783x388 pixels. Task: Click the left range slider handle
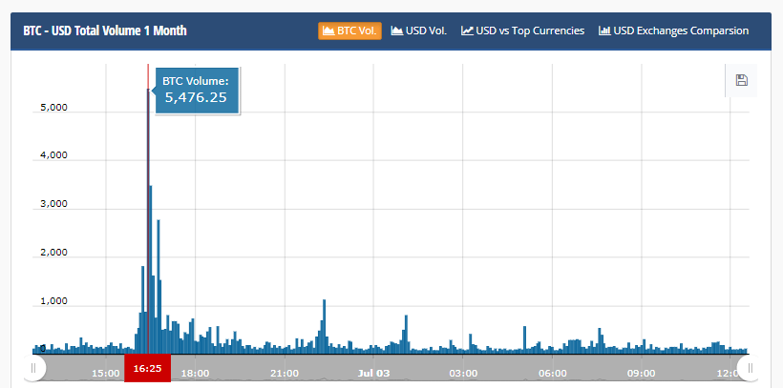[33, 368]
